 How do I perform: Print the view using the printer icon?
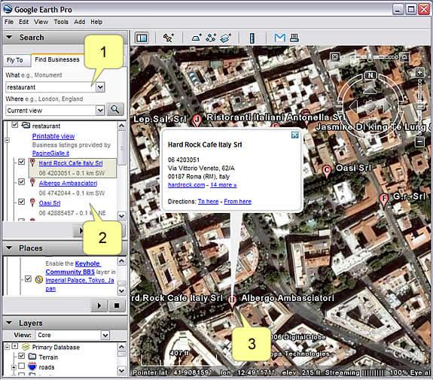[294, 38]
